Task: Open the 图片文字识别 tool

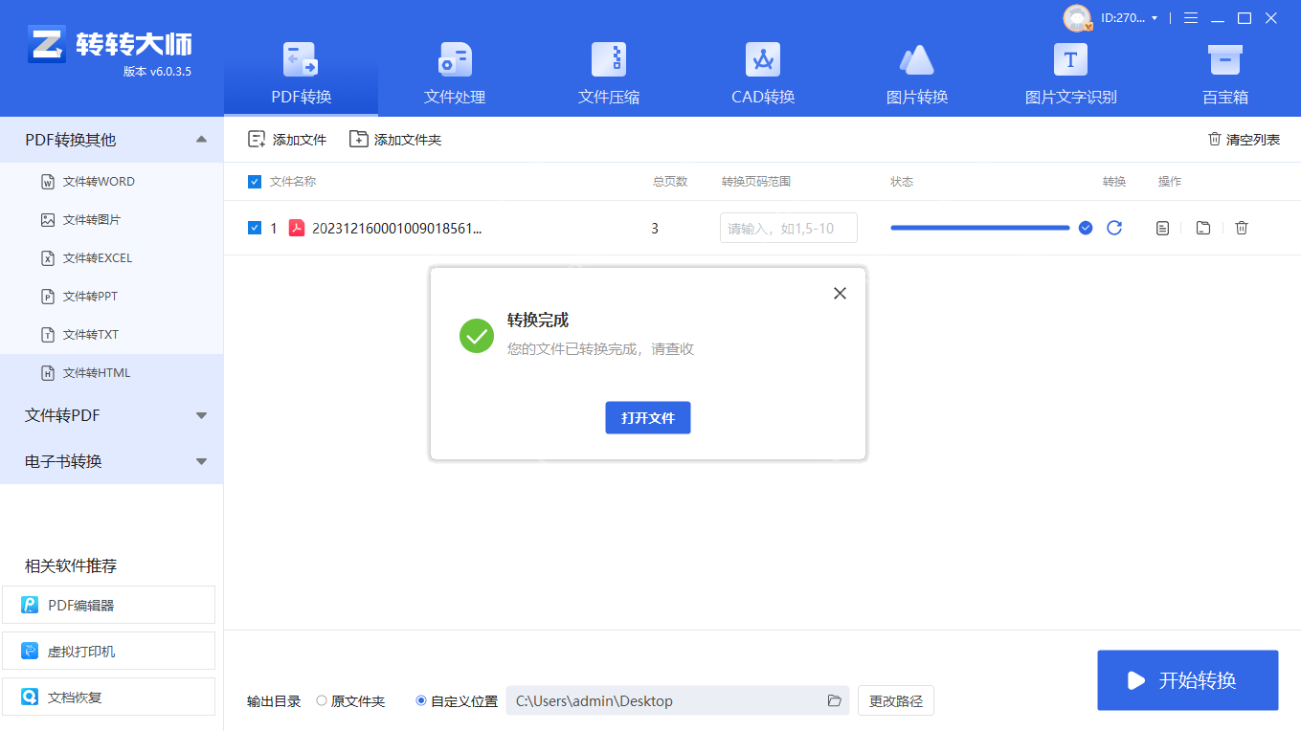Action: 1069,72
